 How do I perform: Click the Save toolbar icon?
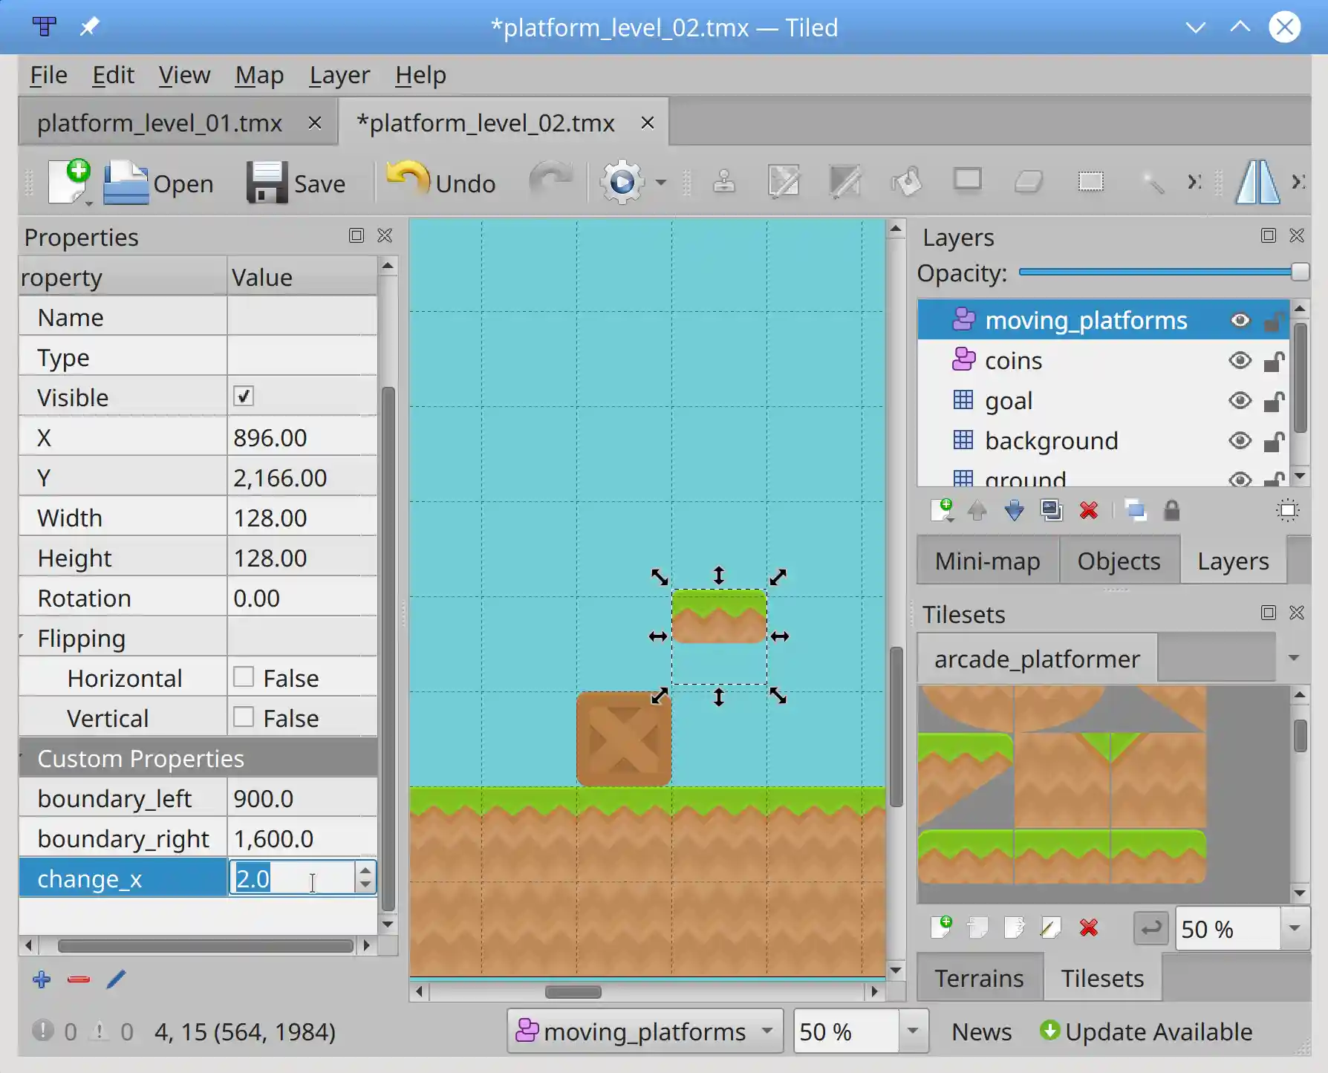(267, 183)
